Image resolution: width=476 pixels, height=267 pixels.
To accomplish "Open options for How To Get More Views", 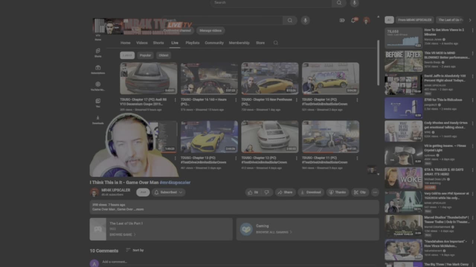I will 473,30.
